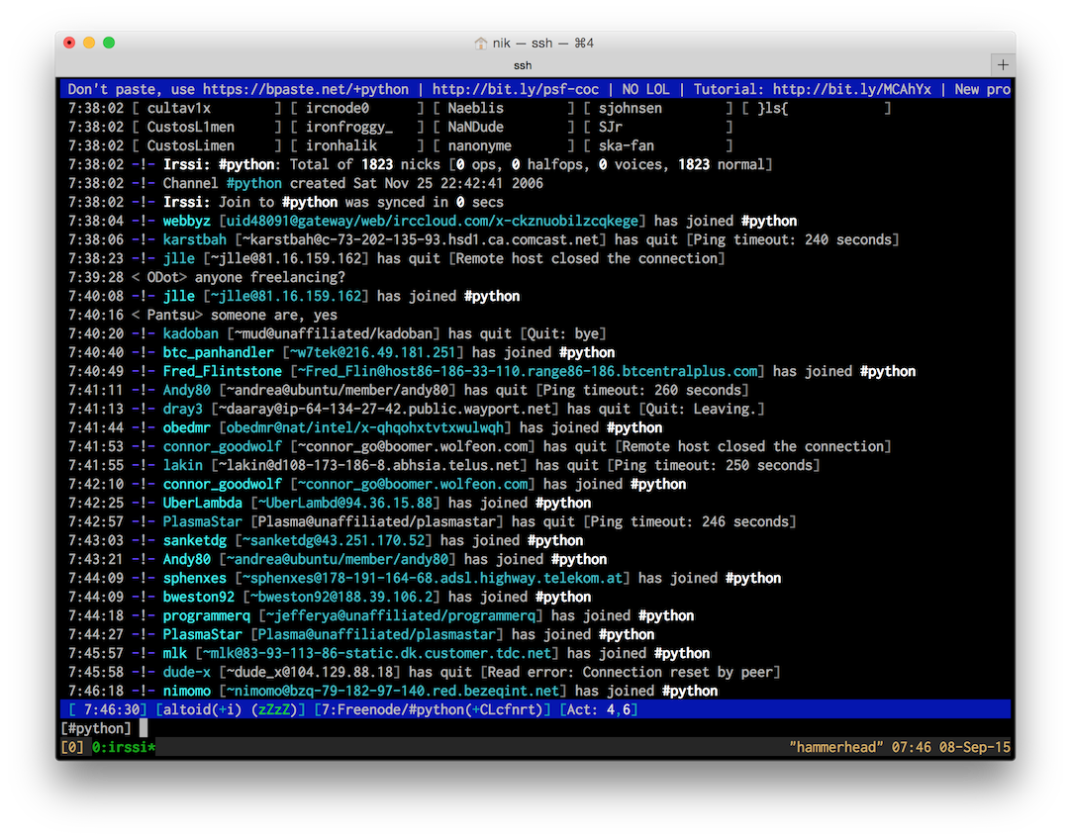
Task: Click the home folder icon in title bar
Action: point(481,43)
